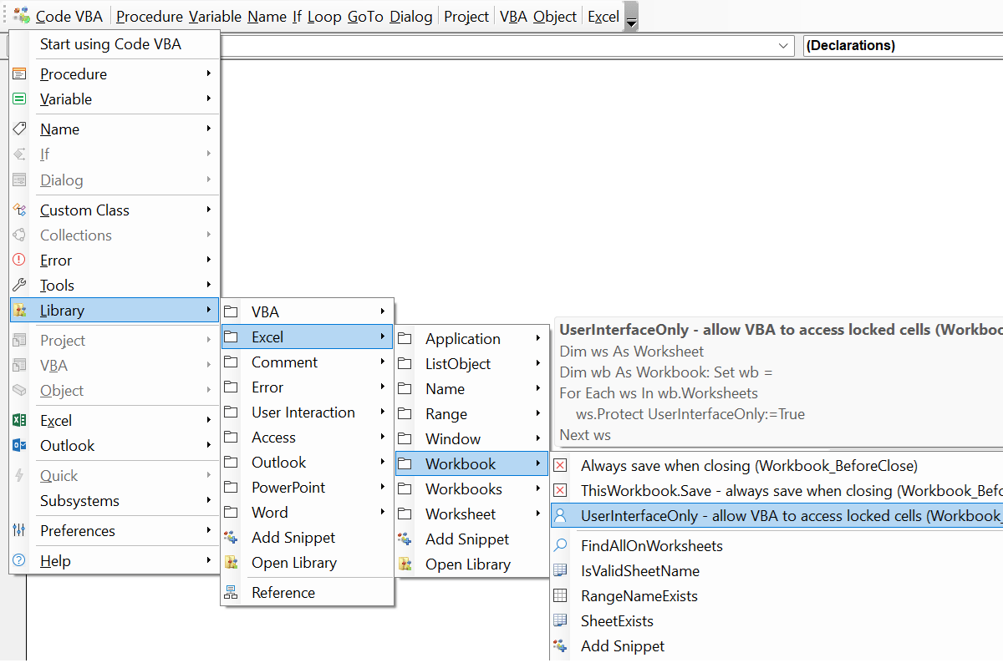This screenshot has width=1003, height=668.
Task: Expand the toolbar options dropdown arrow
Action: coord(631,18)
